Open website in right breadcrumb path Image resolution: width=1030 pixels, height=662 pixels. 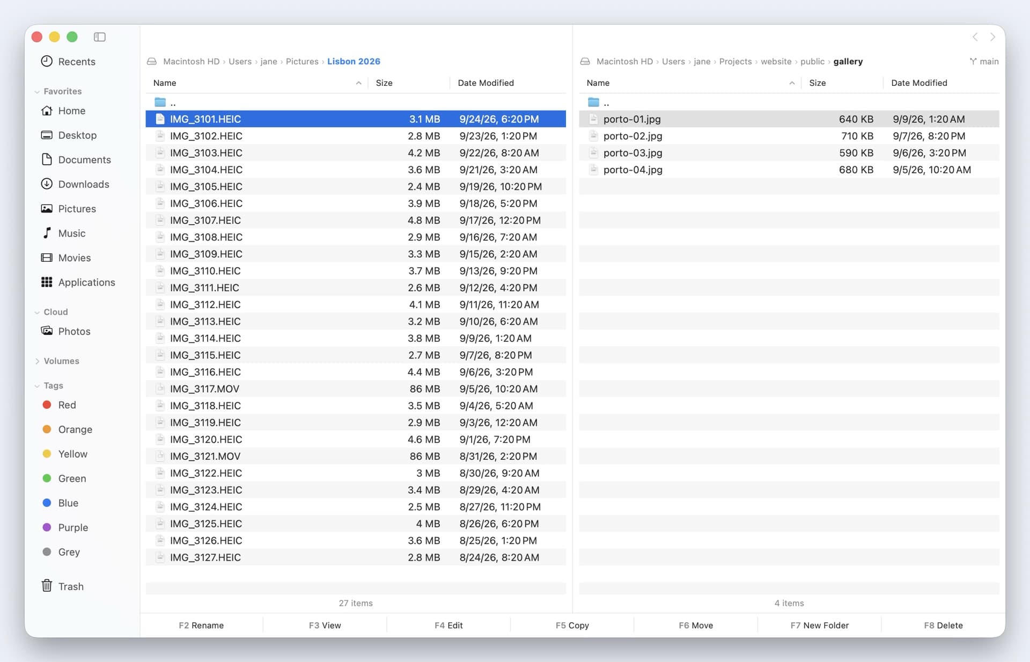(776, 61)
